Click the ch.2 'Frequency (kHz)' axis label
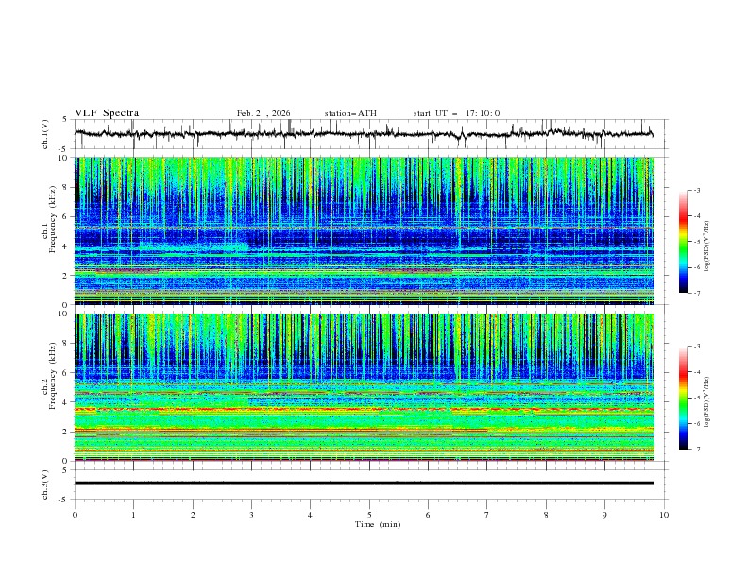Image resolution: width=748 pixels, height=578 pixels. [x=53, y=376]
